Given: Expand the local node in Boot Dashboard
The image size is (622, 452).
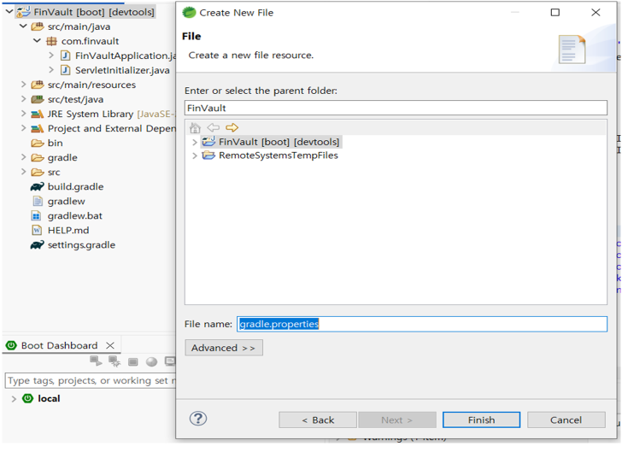Looking at the screenshot, I should 14,398.
